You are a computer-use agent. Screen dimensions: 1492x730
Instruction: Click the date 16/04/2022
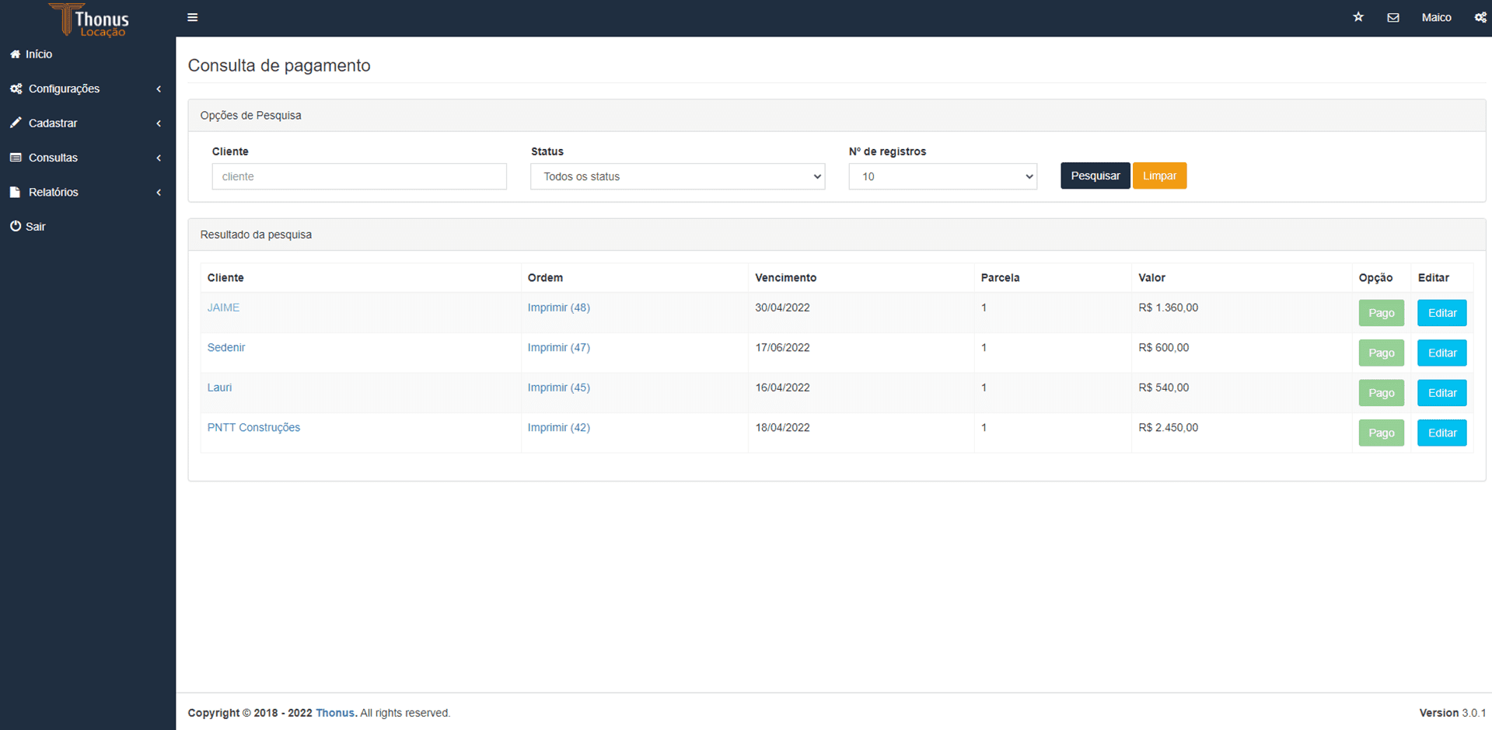[x=782, y=388]
